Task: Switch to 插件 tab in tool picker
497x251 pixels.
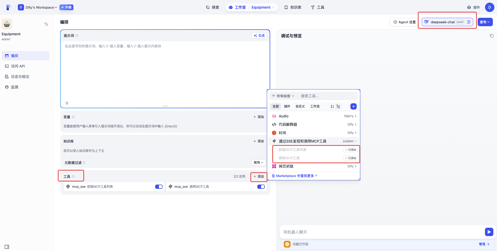Action: coord(287,106)
